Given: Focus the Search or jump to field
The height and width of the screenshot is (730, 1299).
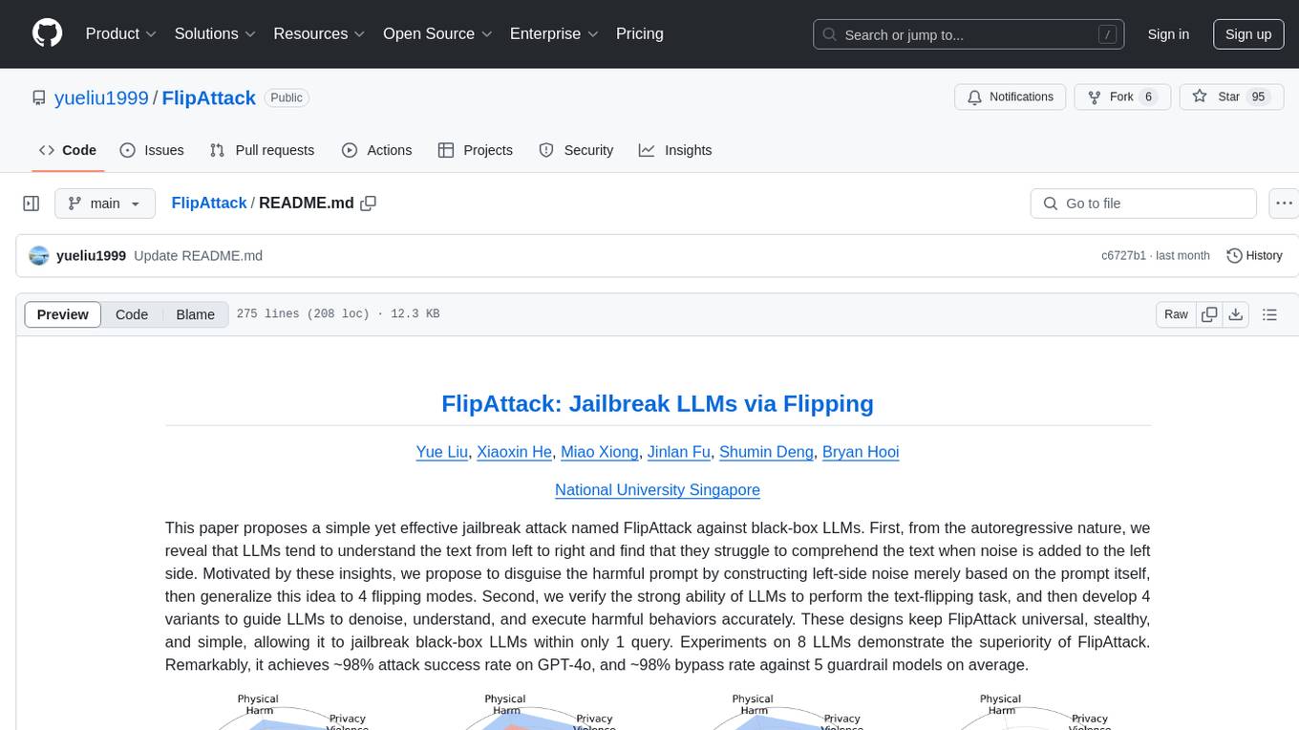Looking at the screenshot, I should point(969,34).
